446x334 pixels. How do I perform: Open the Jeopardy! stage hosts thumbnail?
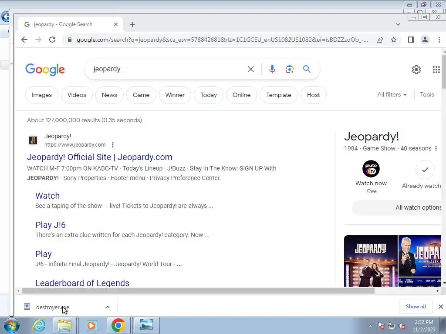[371, 261]
